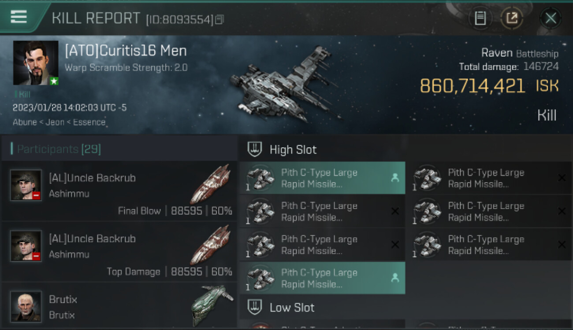Copy the kill report ID icon
Viewport: 573px width, 330px height.
tap(220, 19)
